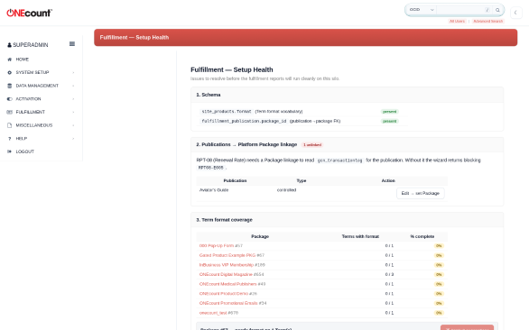Open onecount_test package link
The width and height of the screenshot is (529, 330).
click(213, 313)
